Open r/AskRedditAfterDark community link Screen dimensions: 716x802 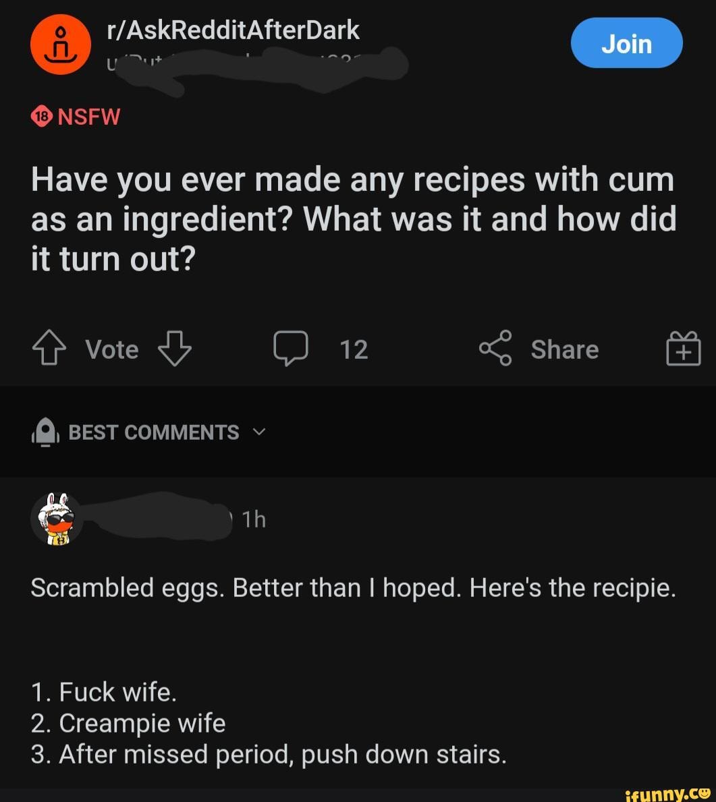pyautogui.click(x=233, y=30)
